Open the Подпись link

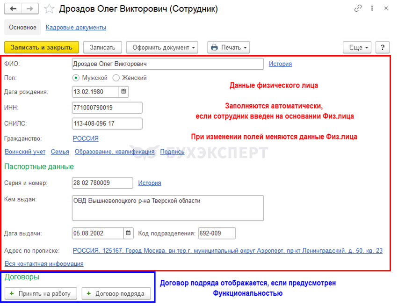click(x=172, y=152)
